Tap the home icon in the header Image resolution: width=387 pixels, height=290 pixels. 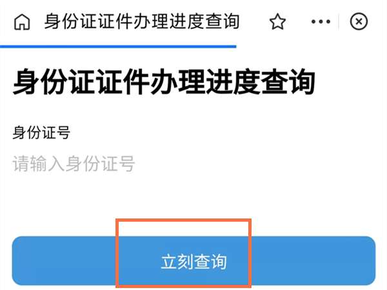pos(22,22)
